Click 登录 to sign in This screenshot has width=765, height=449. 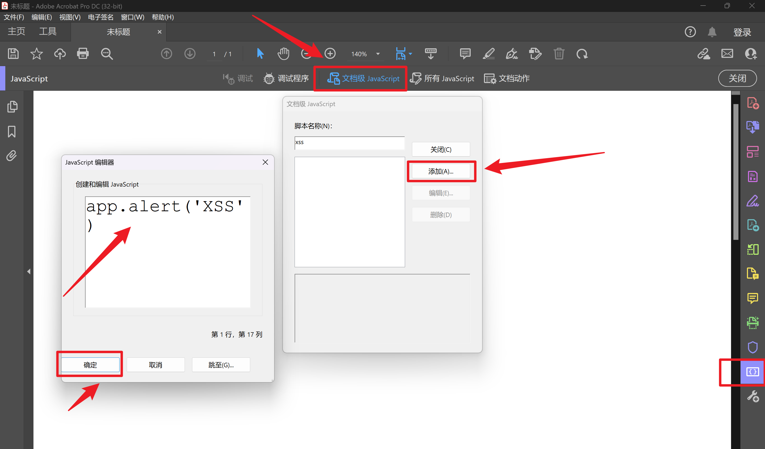[x=742, y=32]
